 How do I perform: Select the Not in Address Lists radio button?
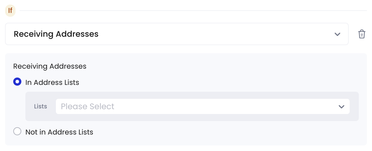coord(17,131)
